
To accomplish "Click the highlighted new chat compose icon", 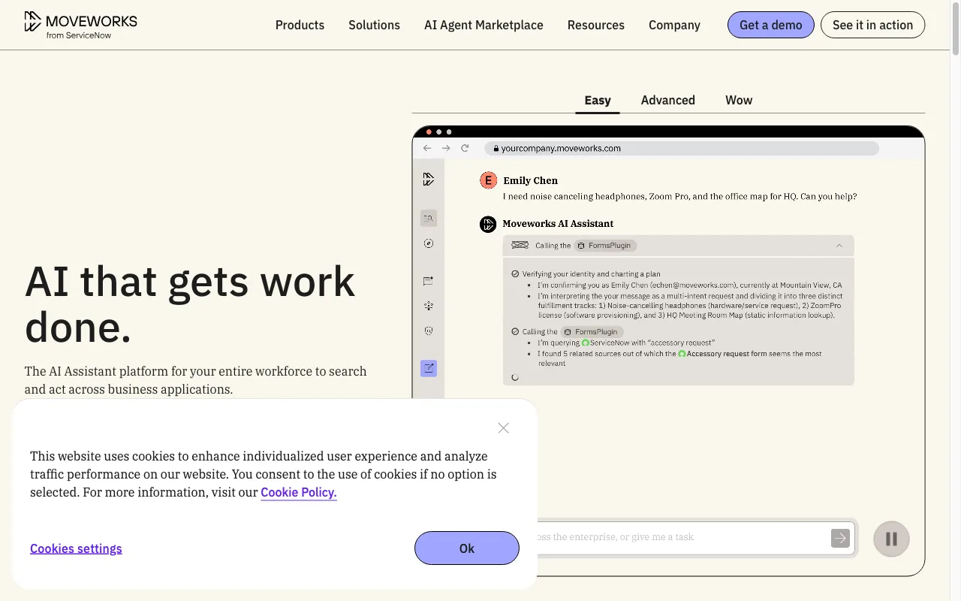I will 429,368.
